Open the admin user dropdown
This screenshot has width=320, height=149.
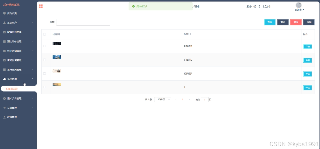300,10
